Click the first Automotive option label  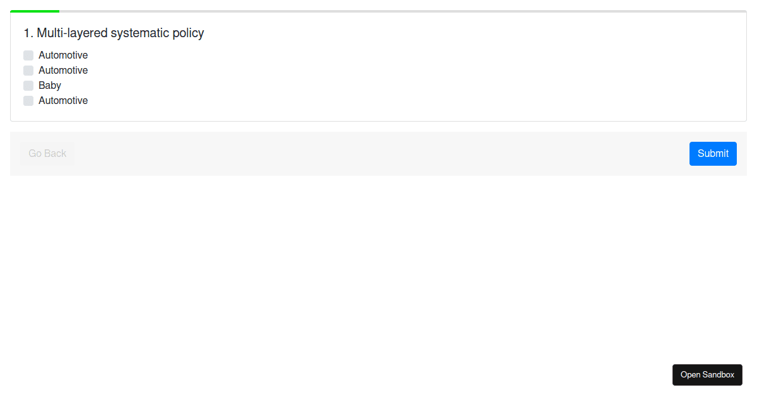coord(63,55)
